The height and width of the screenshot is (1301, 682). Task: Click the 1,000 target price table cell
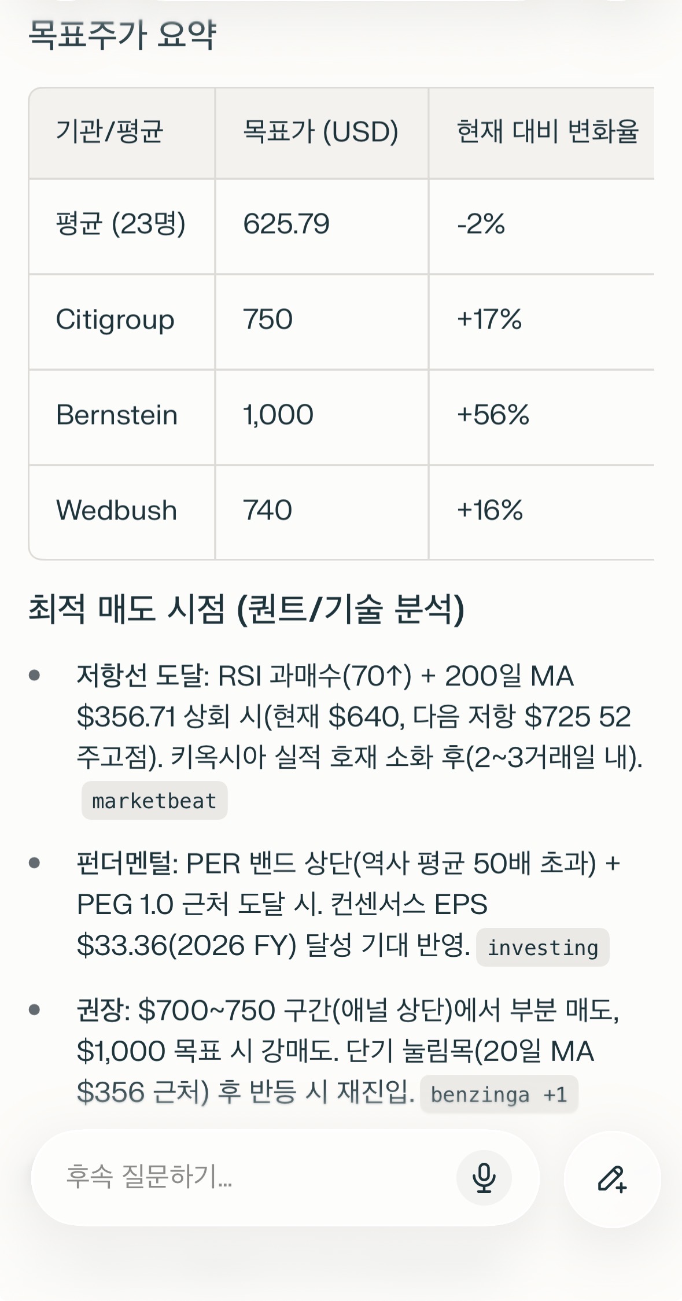click(278, 415)
